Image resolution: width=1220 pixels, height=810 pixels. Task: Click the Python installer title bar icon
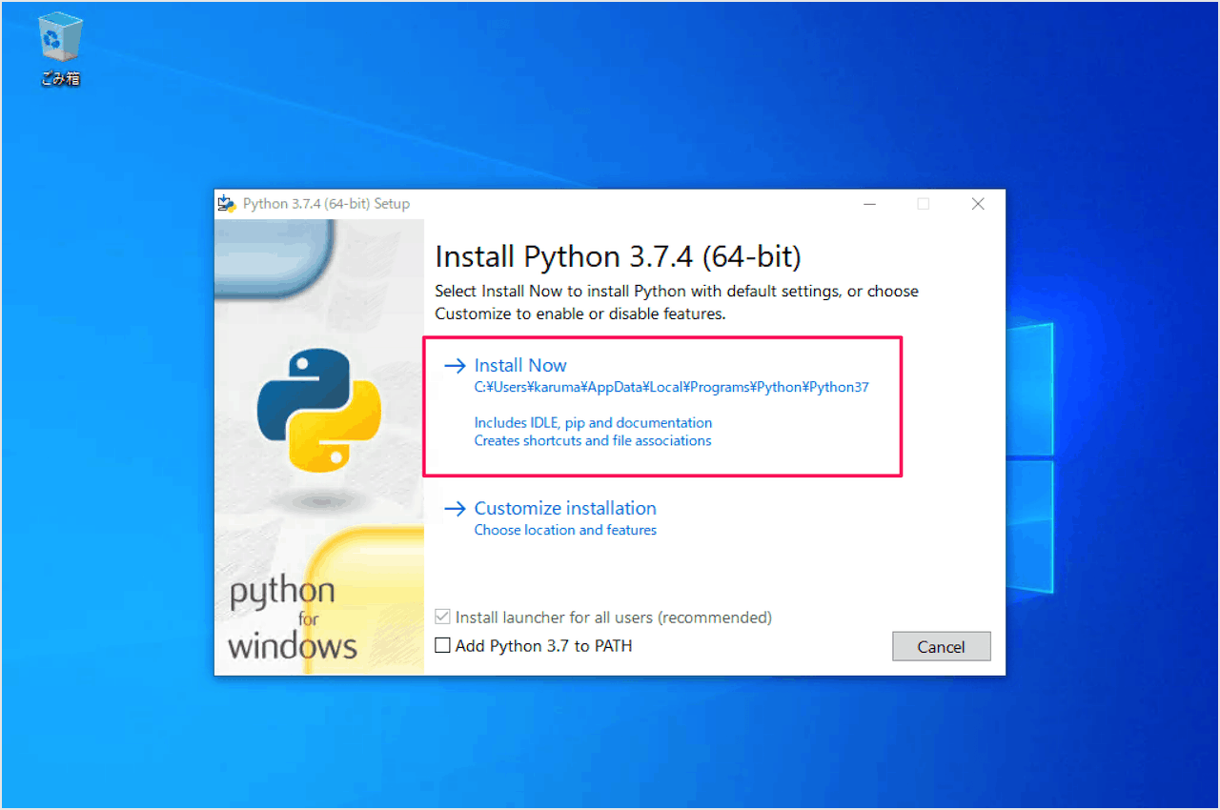coord(227,203)
